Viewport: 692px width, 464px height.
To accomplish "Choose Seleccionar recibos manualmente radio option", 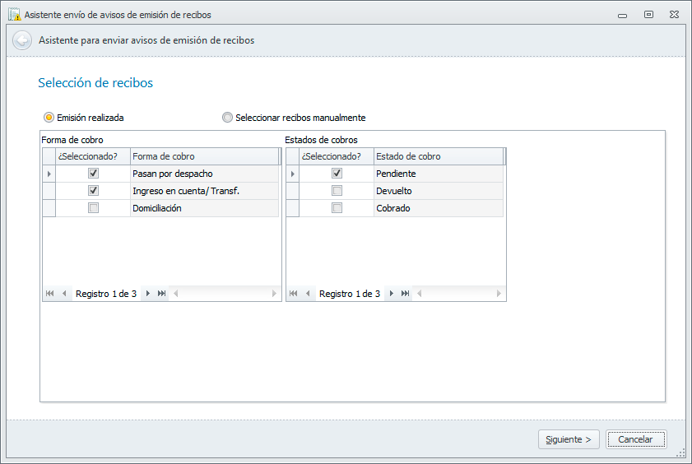I will (x=228, y=118).
